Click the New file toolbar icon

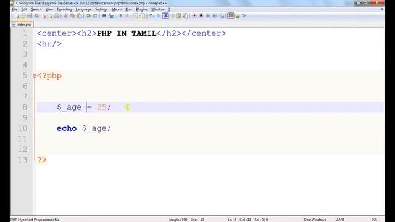pyautogui.click(x=17, y=16)
